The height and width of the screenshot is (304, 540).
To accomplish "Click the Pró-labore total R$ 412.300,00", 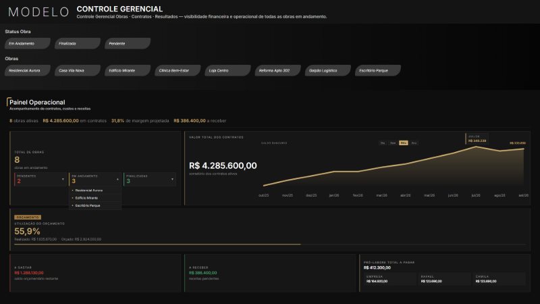I will click(x=377, y=268).
